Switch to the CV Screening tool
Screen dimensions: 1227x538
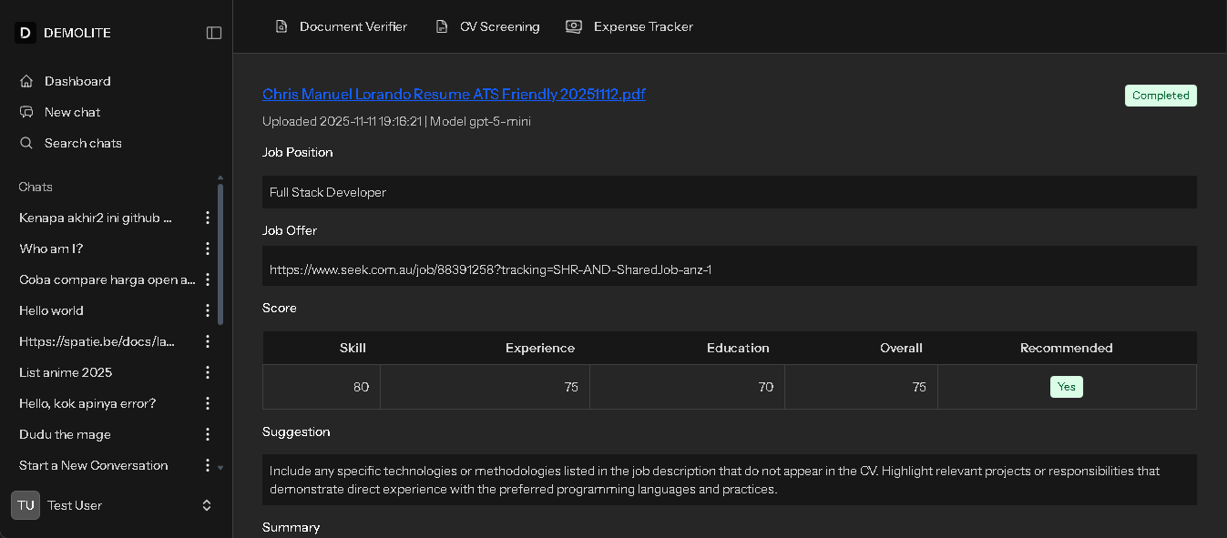pos(487,26)
